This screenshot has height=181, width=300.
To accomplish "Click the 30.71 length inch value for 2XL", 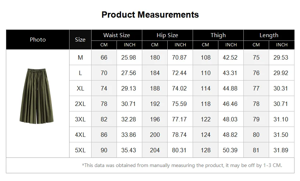I will pos(281,104).
